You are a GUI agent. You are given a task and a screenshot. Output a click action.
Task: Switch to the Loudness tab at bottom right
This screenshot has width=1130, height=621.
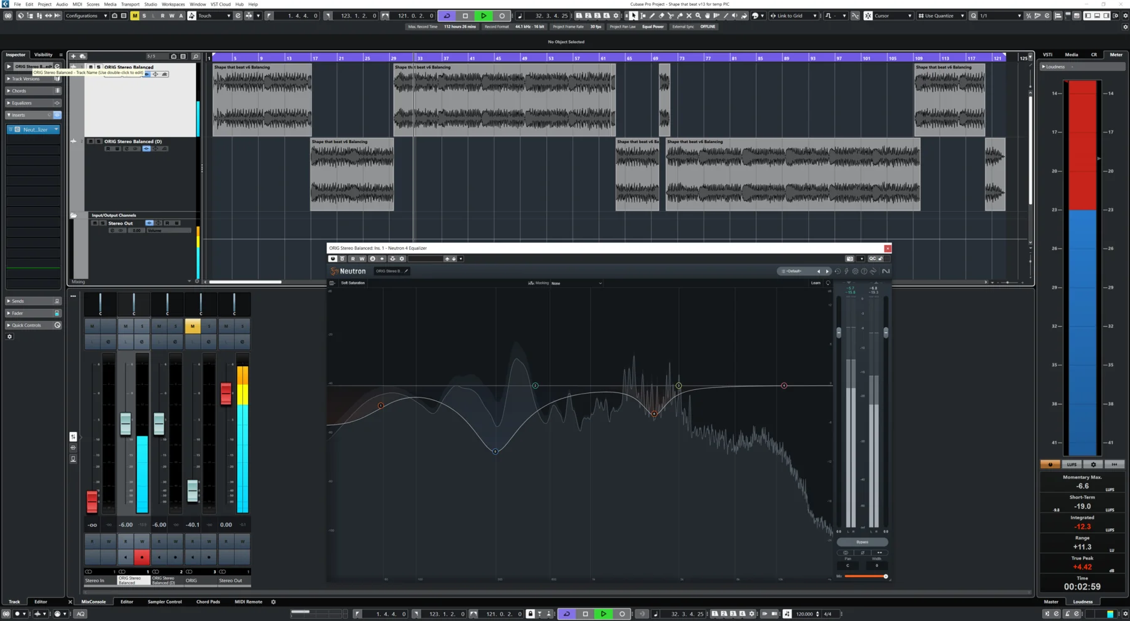pos(1083,602)
